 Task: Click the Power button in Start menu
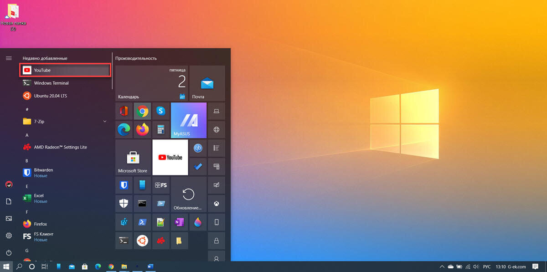pyautogui.click(x=9, y=252)
